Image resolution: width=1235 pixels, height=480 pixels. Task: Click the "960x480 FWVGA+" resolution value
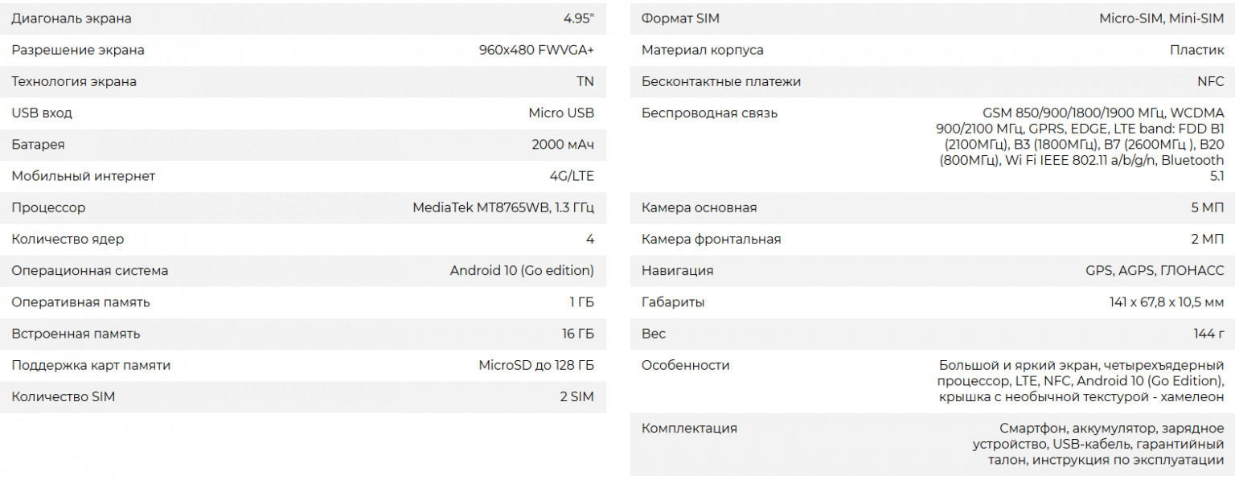[536, 50]
